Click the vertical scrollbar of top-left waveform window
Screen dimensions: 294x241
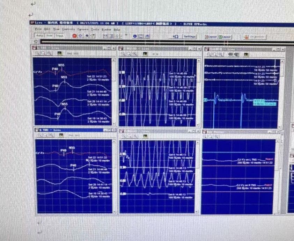(113, 91)
